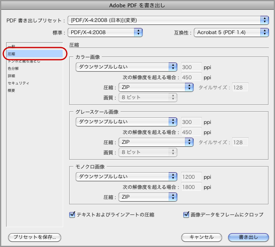The height and width of the screenshot is (247, 275).
Task: Click グレースケール画像 タイルサイズ 128 field
Action: [240, 142]
